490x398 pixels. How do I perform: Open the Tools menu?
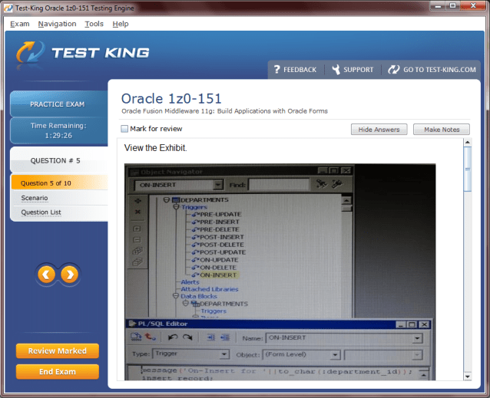coord(94,24)
